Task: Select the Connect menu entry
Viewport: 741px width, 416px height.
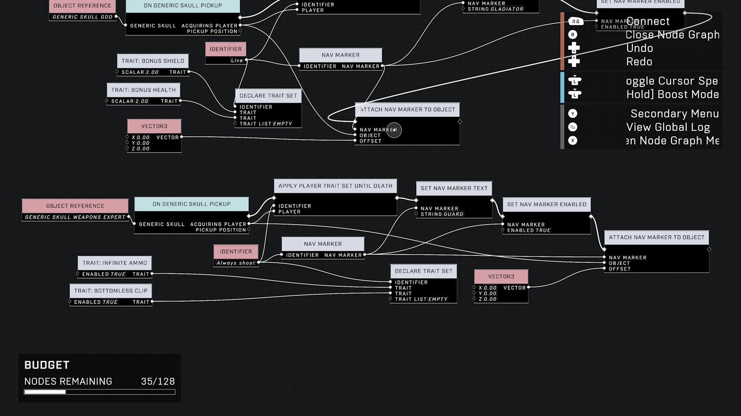Action: (x=648, y=21)
